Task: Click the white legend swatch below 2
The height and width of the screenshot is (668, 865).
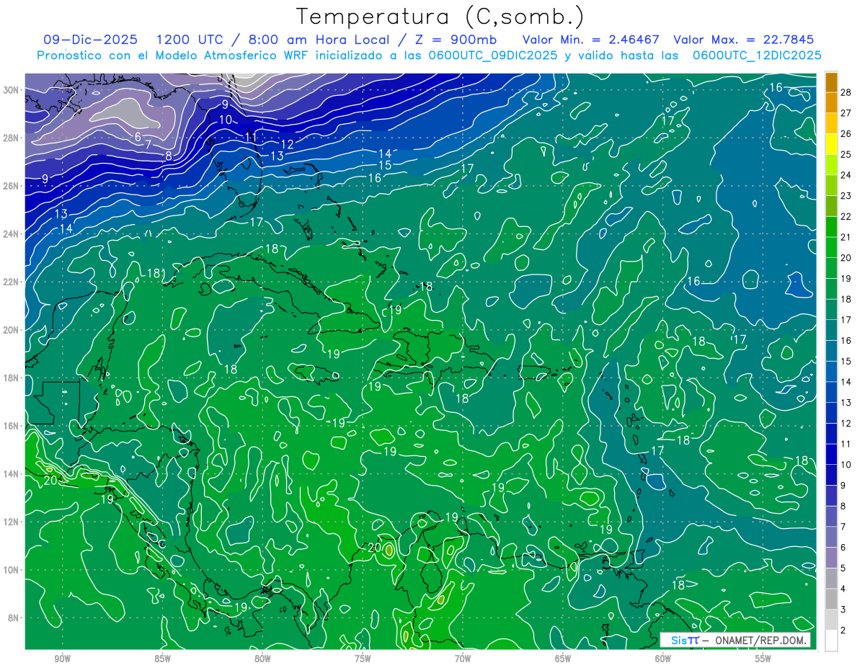Action: pos(832,641)
